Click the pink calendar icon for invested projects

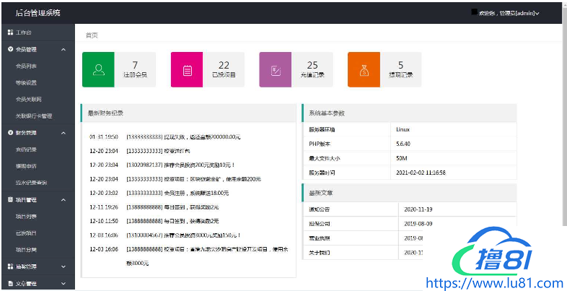[x=187, y=69]
